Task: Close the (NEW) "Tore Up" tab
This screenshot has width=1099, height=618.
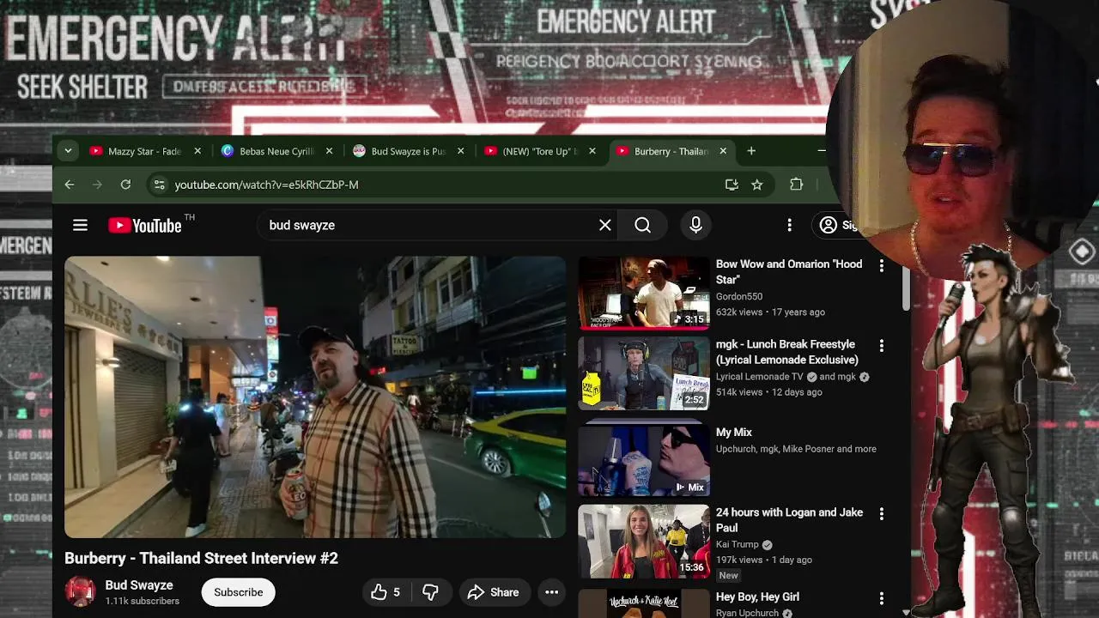Action: pos(592,151)
